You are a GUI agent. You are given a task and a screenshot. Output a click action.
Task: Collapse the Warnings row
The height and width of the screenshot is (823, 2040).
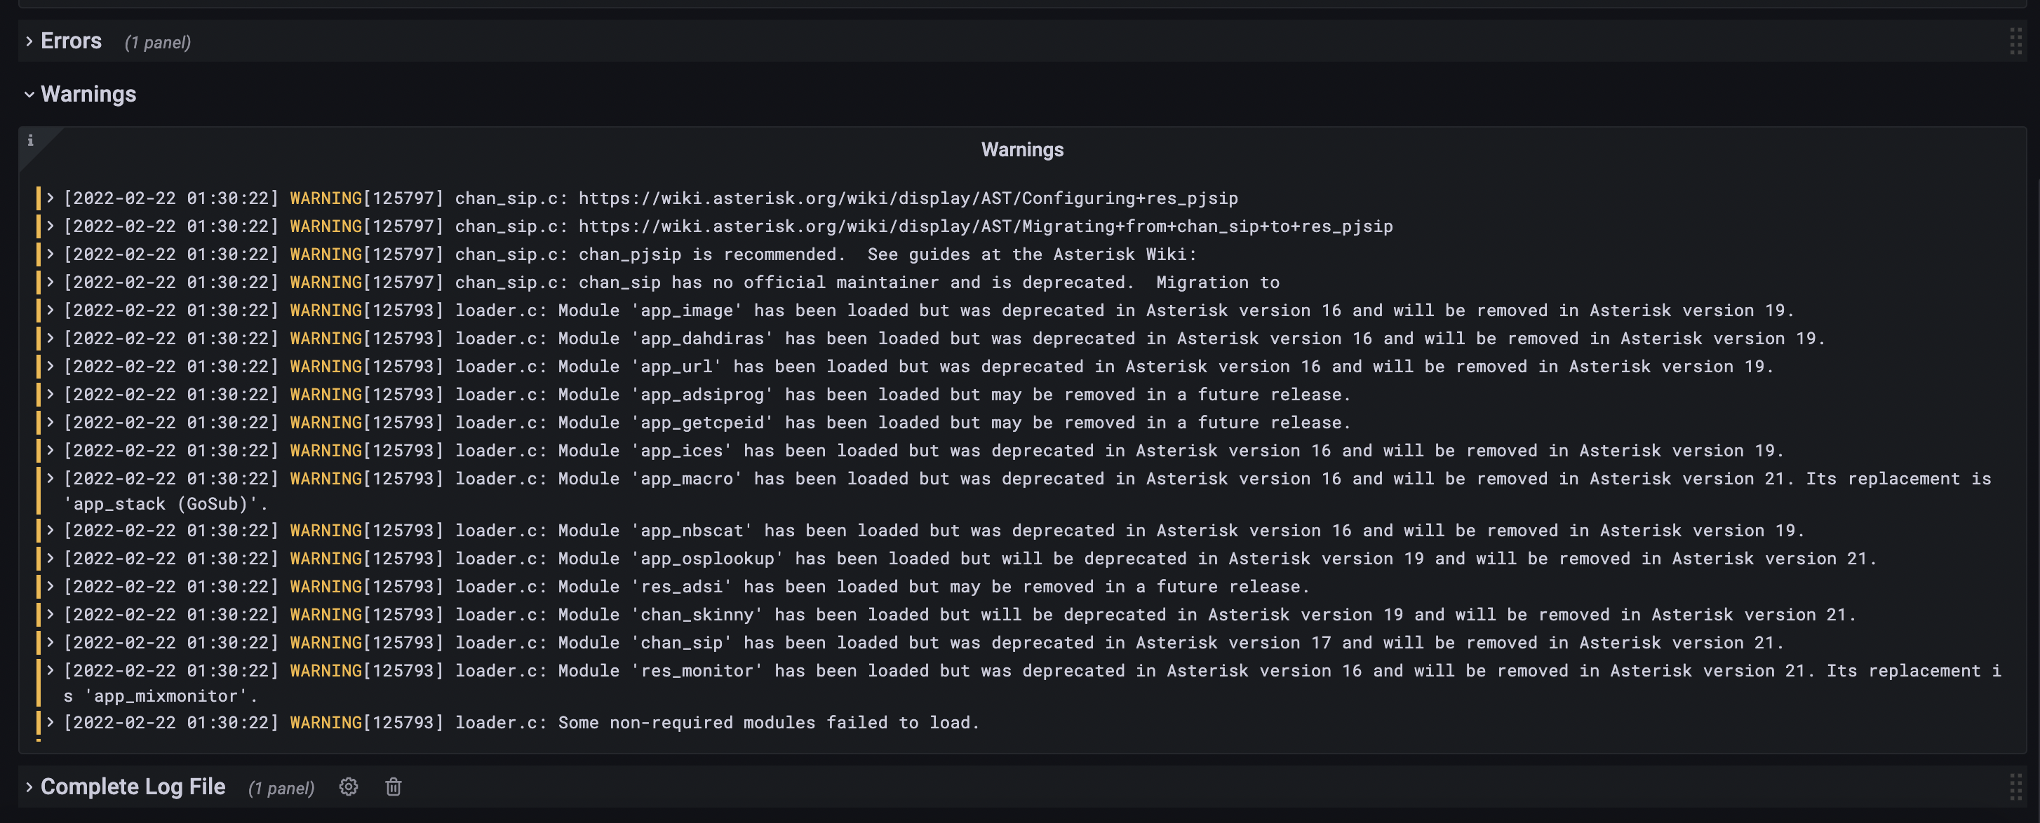(29, 94)
